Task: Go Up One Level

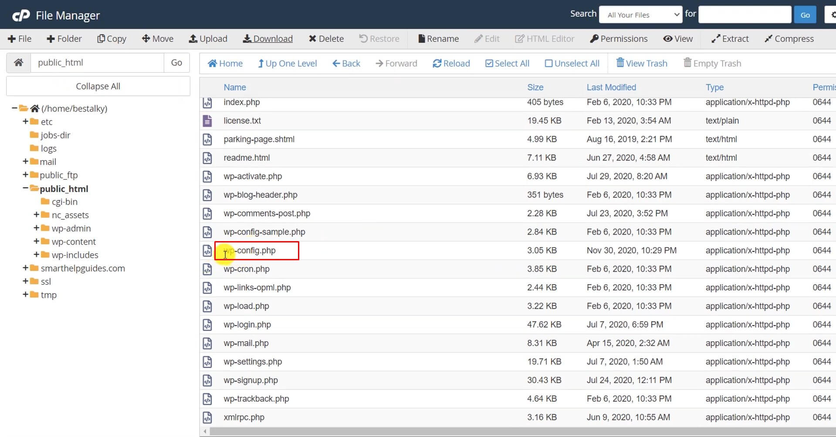Action: click(x=287, y=64)
